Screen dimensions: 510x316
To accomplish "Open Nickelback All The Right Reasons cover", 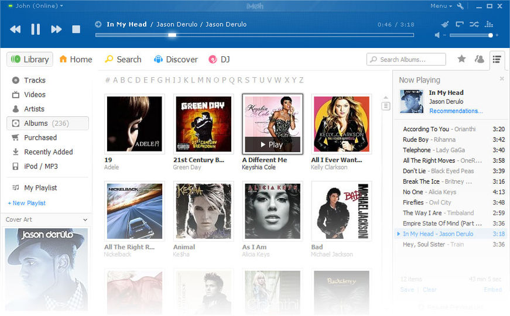I will point(134,211).
